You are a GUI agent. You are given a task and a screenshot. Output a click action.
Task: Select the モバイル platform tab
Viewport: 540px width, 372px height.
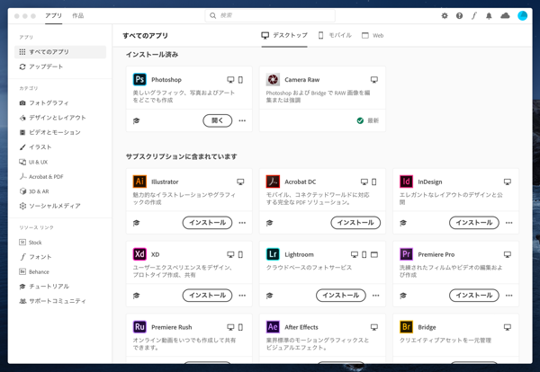point(335,35)
